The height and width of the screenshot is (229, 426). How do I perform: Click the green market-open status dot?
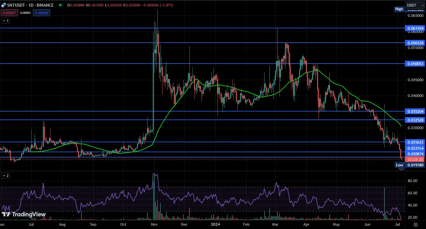tap(60, 5)
